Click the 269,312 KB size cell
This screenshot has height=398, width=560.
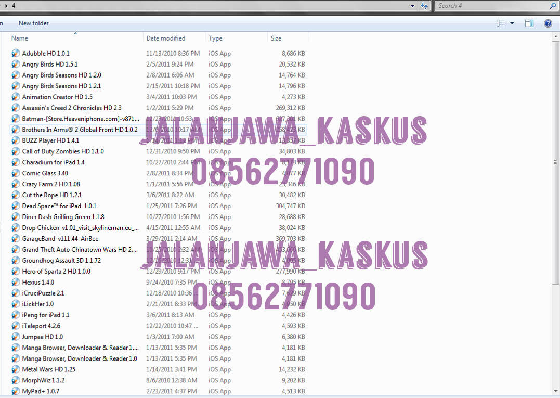coord(290,108)
